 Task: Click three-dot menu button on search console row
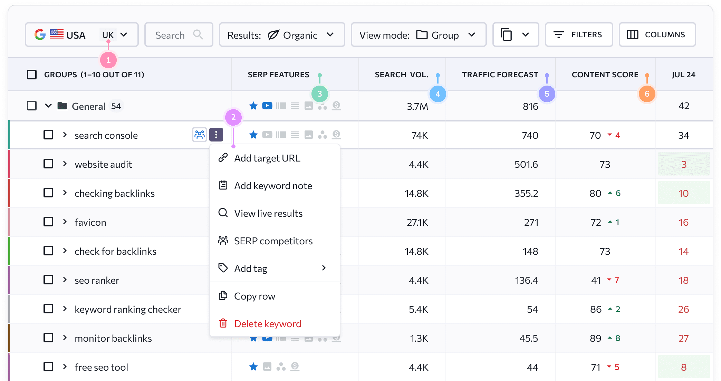(216, 135)
